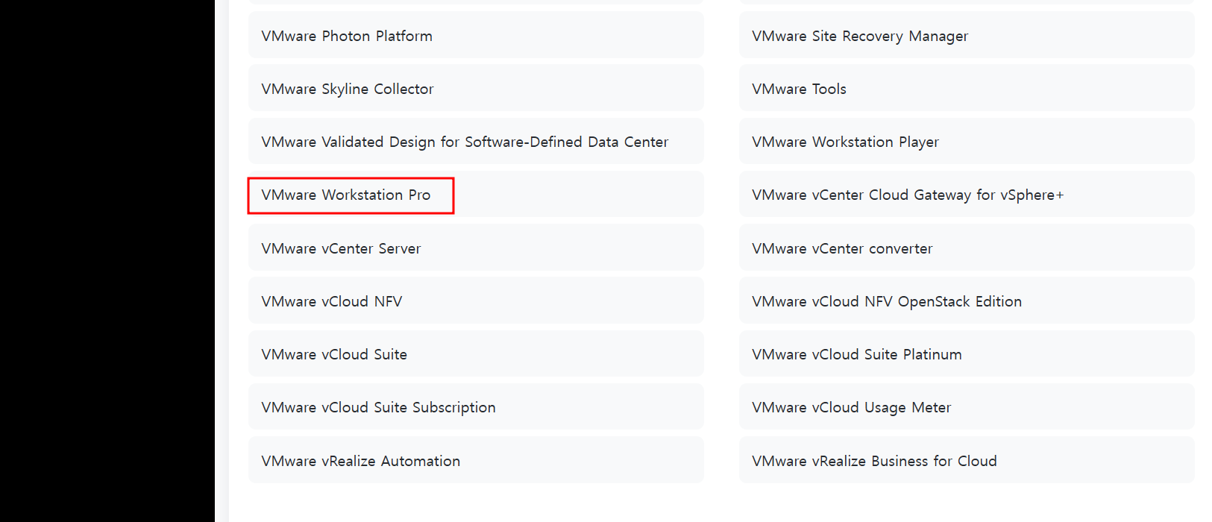Open the VMware Tools product entry
Screen dimensions: 1212x522
tap(967, 88)
